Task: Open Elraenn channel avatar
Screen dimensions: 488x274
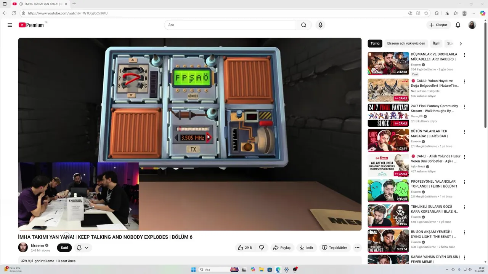Action: coord(23,247)
